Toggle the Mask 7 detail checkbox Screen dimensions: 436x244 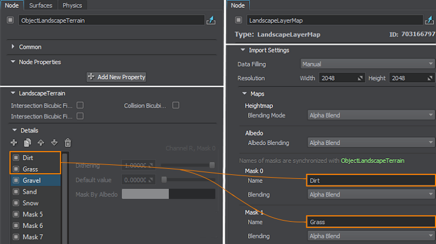coord(16,237)
